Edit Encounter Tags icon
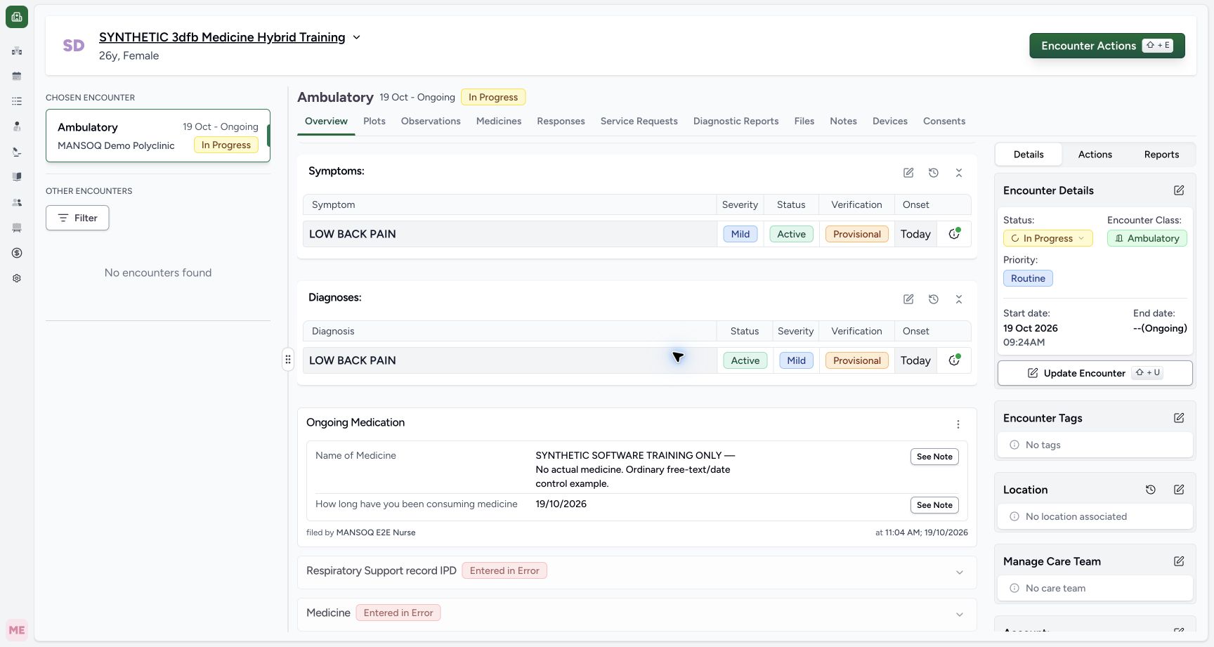1214x647 pixels. [1179, 418]
